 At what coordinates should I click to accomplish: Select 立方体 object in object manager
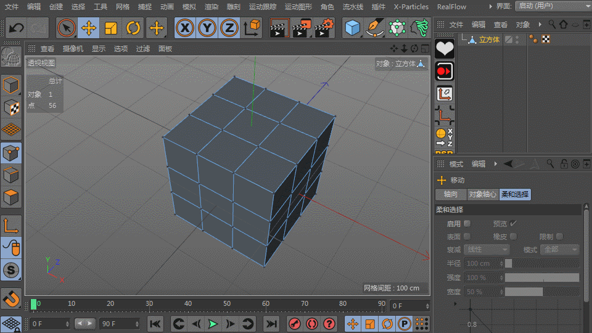[489, 39]
